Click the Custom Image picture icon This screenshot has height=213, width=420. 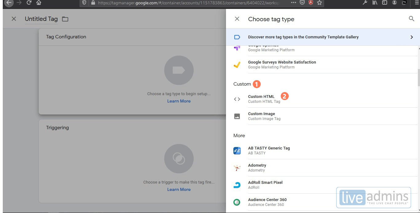coord(237,116)
